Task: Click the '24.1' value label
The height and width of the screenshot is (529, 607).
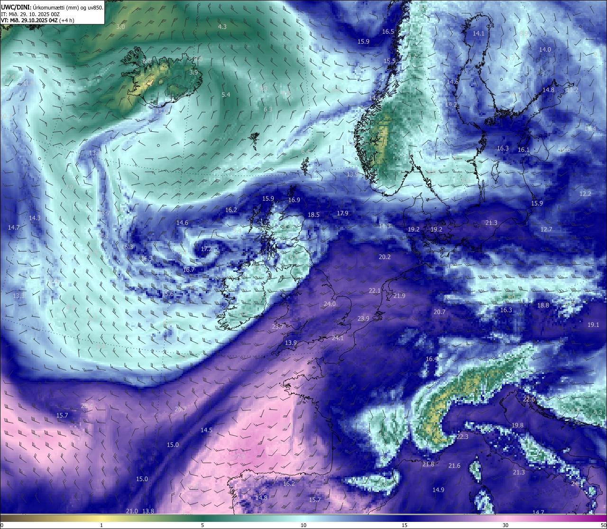Action: point(337,338)
